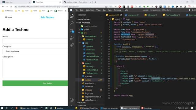Collapse the components folder
196x110 pixels.
coord(90,36)
